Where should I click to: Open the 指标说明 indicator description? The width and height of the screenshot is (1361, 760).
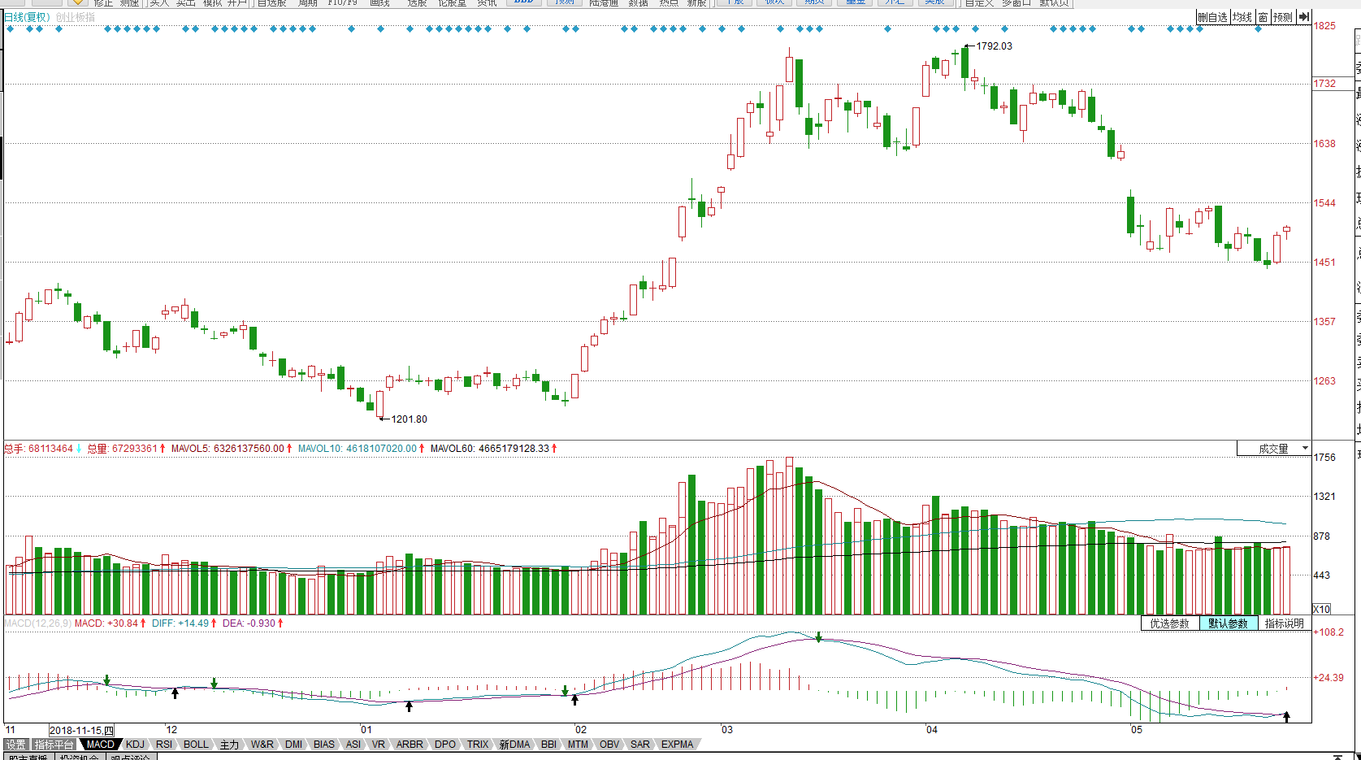(x=1285, y=623)
